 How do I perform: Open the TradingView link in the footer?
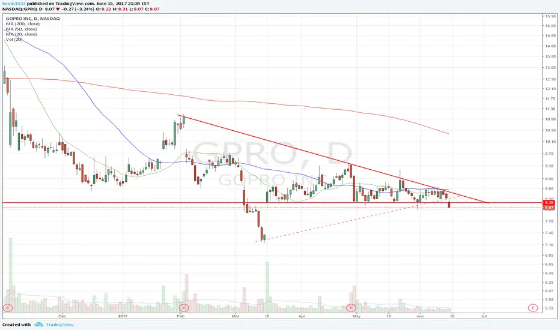(x=59, y=325)
